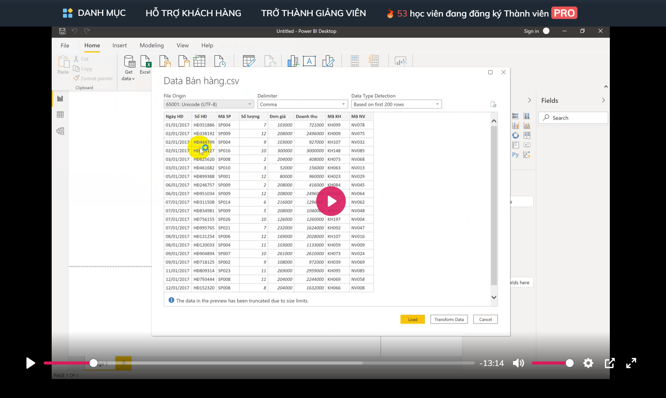The width and height of the screenshot is (666, 398).
Task: Open Data Type Detection dropdown
Action: [396, 104]
